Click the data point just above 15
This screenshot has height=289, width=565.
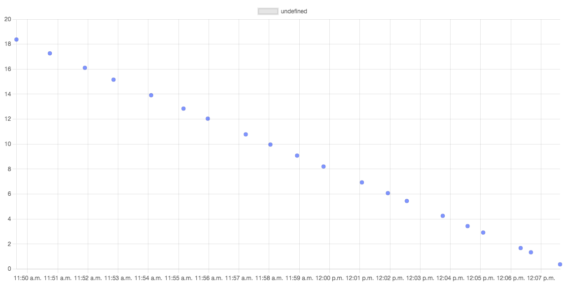[x=113, y=79]
